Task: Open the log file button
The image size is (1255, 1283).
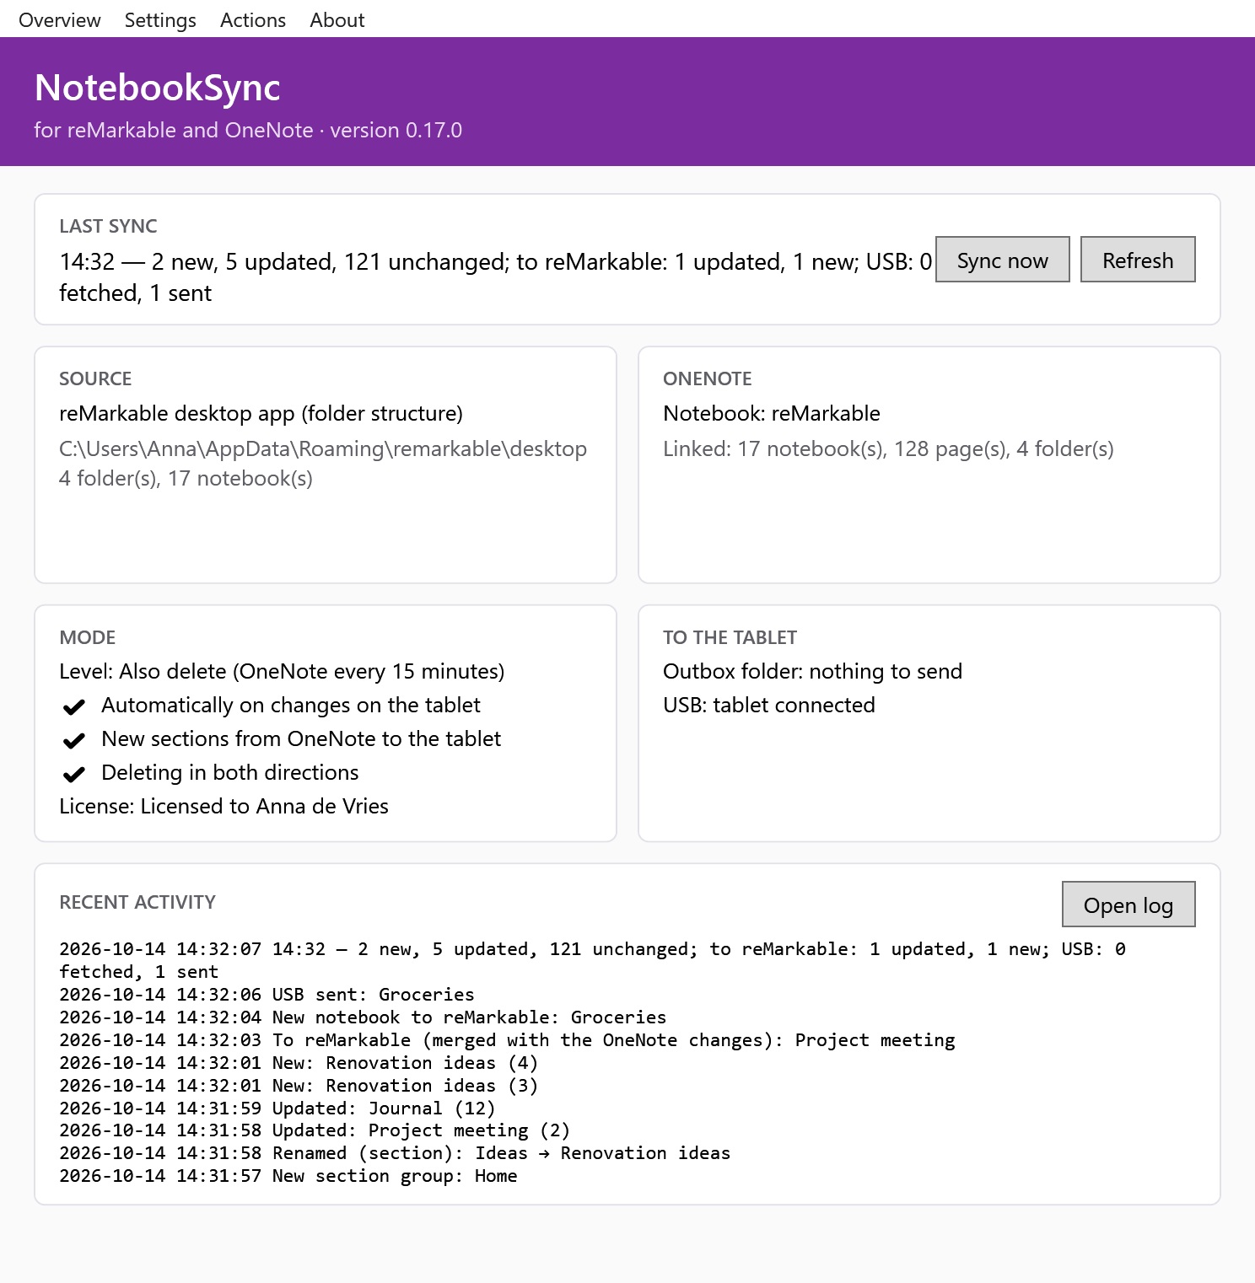Action: point(1128,905)
